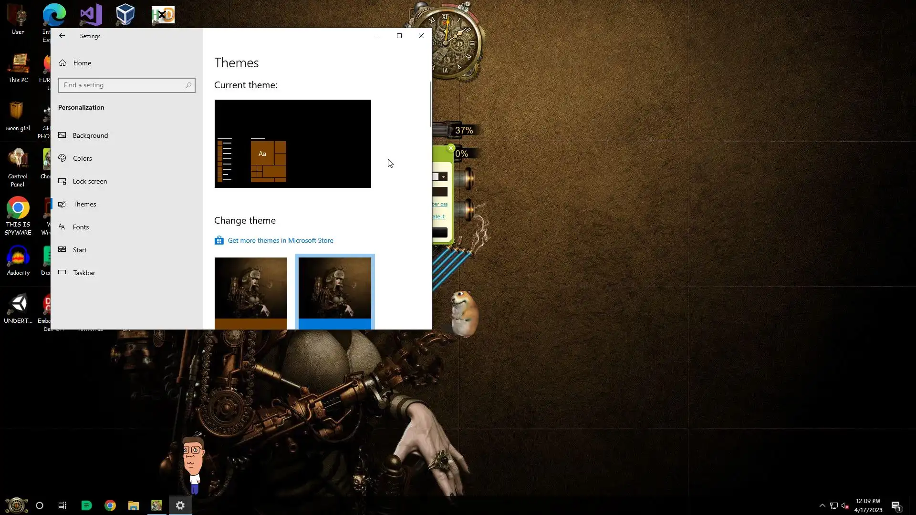Image resolution: width=916 pixels, height=515 pixels.
Task: Open Taskbar settings from sidebar
Action: pyautogui.click(x=84, y=273)
